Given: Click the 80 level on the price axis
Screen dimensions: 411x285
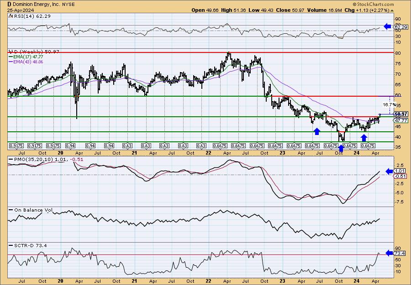Looking at the screenshot, I should pyautogui.click(x=398, y=53).
